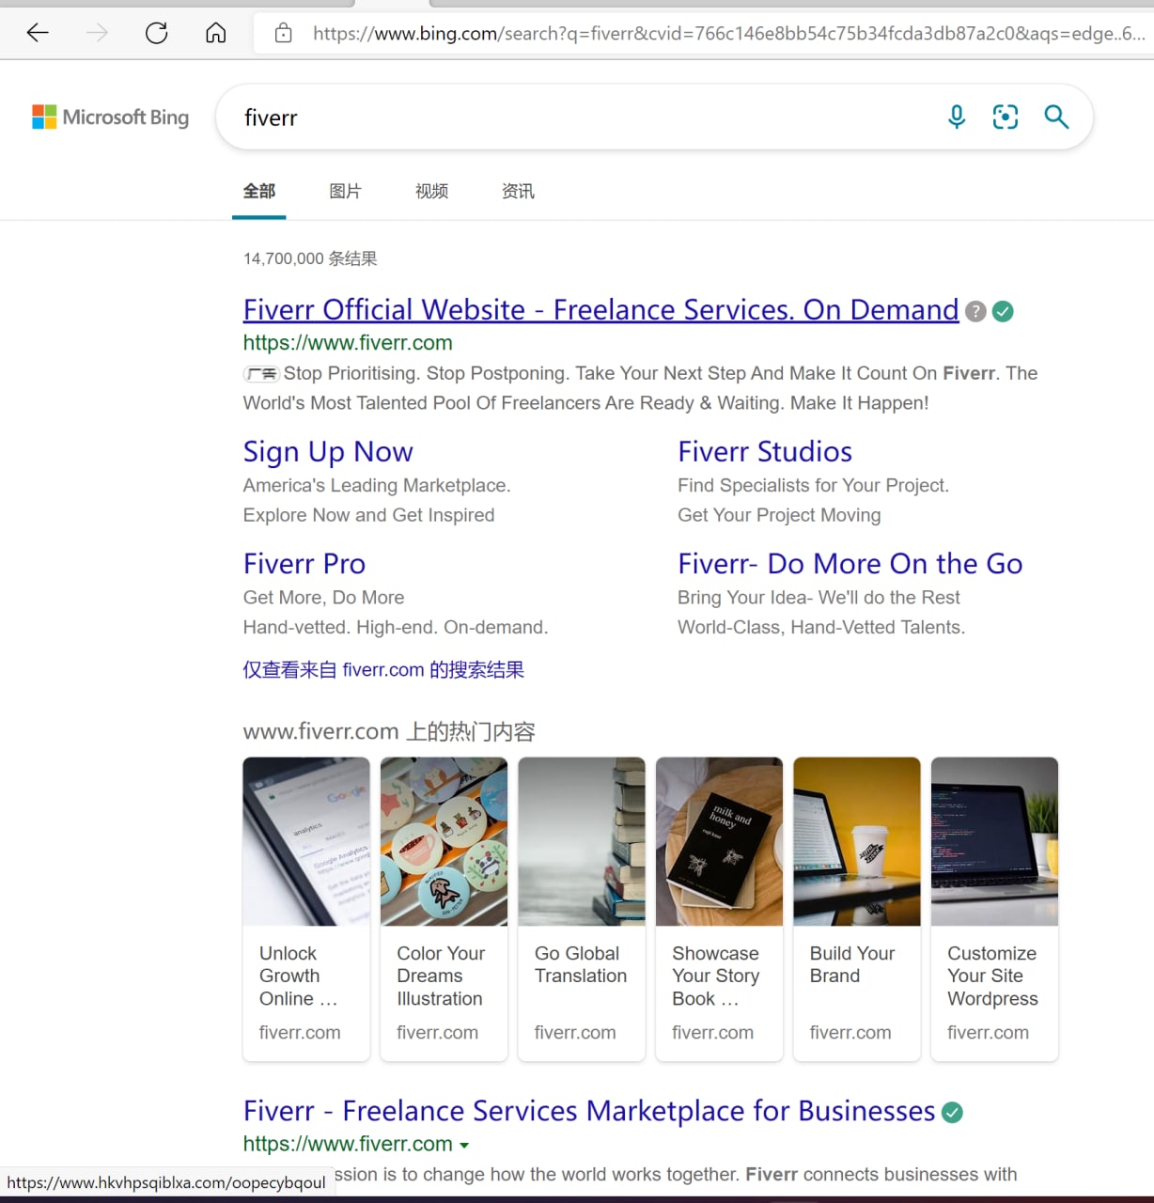Expand dropdown arrow next to second fiverr.com URL
Image resolution: width=1154 pixels, height=1203 pixels.
(x=464, y=1145)
